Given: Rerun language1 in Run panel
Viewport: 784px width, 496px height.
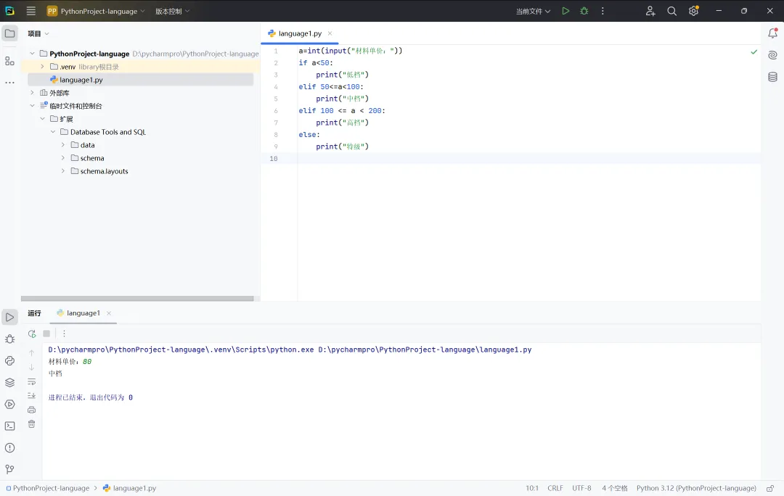Looking at the screenshot, I should point(32,334).
